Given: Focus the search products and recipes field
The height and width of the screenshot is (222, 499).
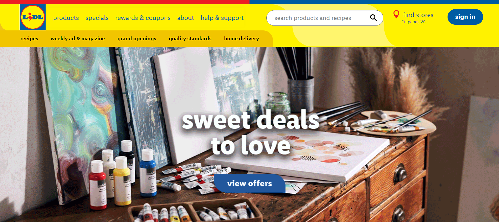Looking at the screenshot, I should click(320, 18).
